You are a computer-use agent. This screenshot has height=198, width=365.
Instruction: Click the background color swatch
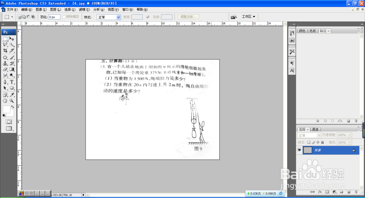[11, 114]
